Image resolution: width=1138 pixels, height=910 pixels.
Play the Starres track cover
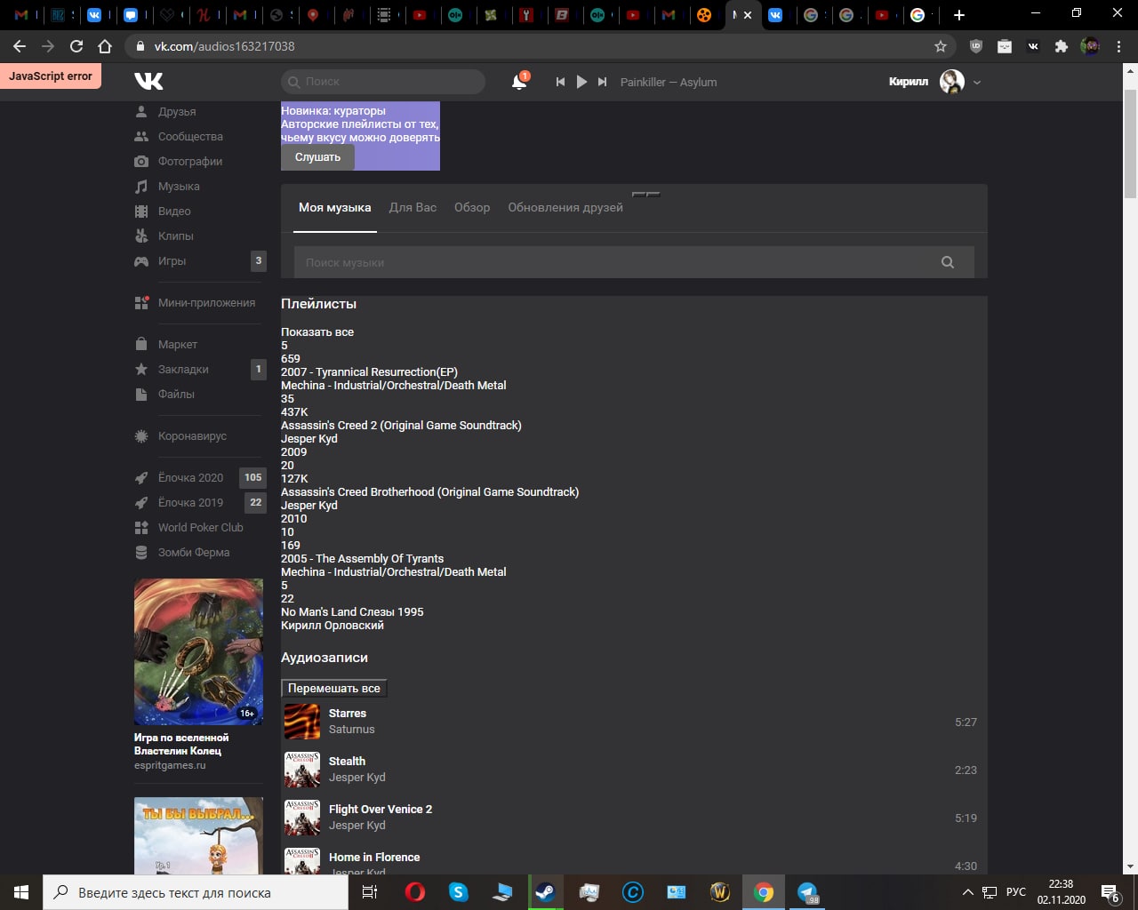[x=302, y=722]
